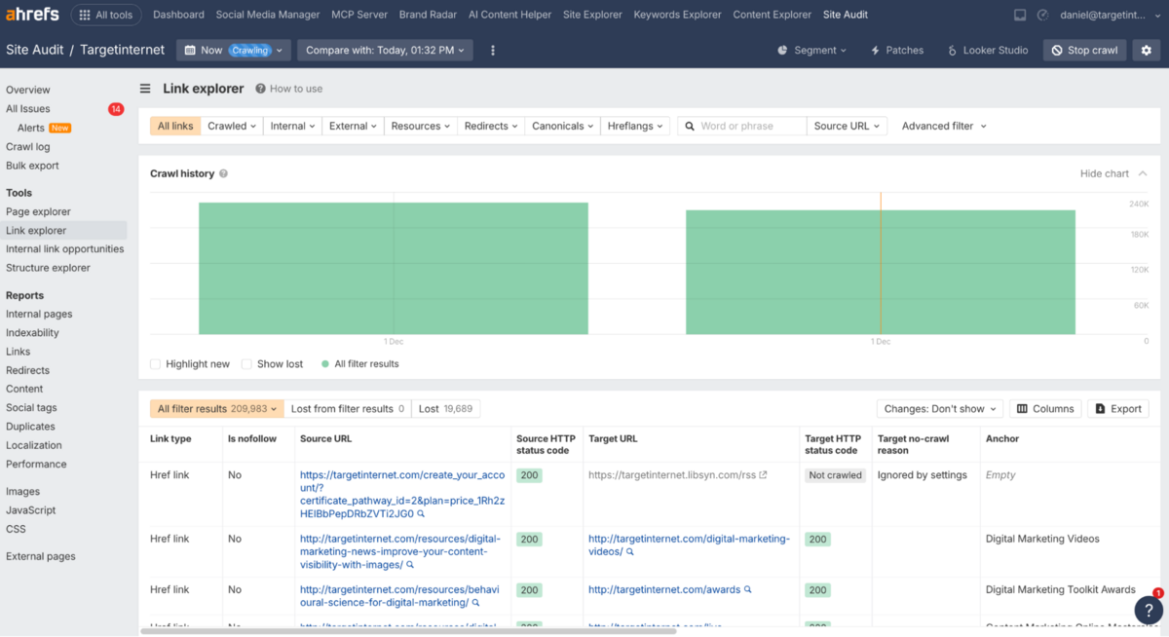Click the second green crawl history bar
The image size is (1169, 637).
(881, 272)
